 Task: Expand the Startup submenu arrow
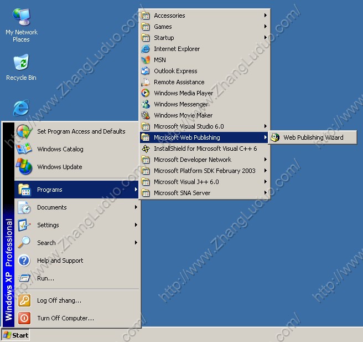pyautogui.click(x=266, y=37)
